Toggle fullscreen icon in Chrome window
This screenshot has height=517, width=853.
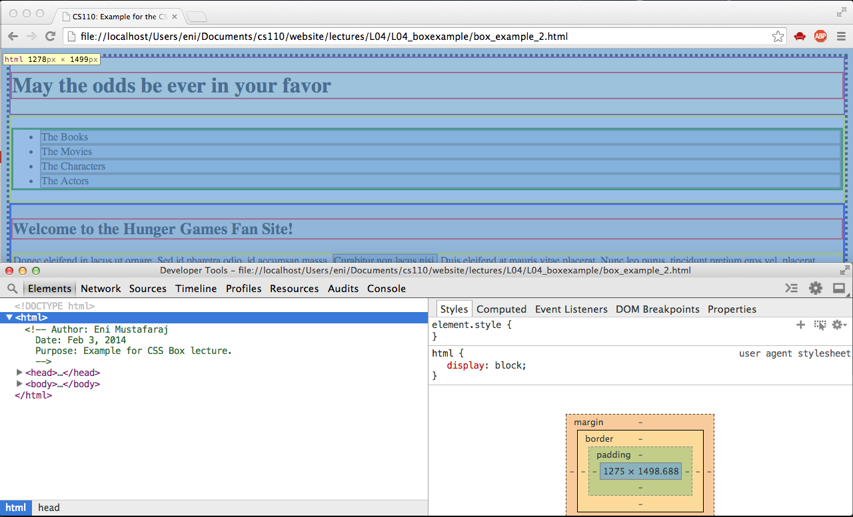pos(842,12)
